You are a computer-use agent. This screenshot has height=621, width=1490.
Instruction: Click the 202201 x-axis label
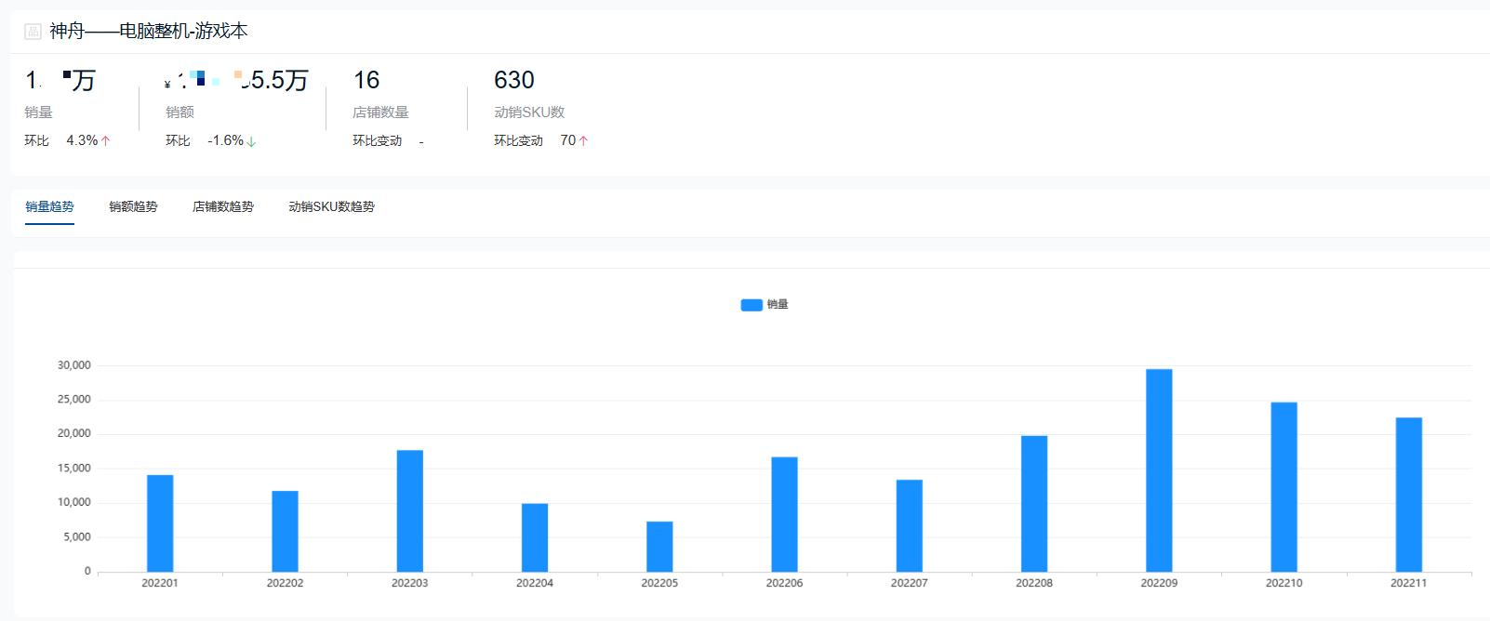(160, 583)
